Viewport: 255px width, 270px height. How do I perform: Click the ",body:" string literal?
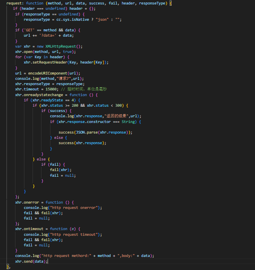pos(126,256)
